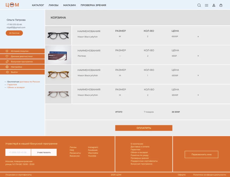
Task: Click the Перезвонить мне button
Action: pyautogui.click(x=201, y=155)
